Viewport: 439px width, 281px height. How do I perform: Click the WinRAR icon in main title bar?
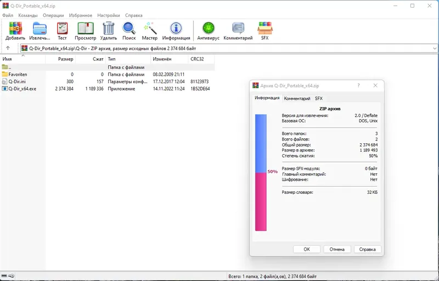(x=5, y=5)
